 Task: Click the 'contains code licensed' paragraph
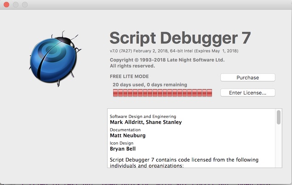tap(184, 163)
